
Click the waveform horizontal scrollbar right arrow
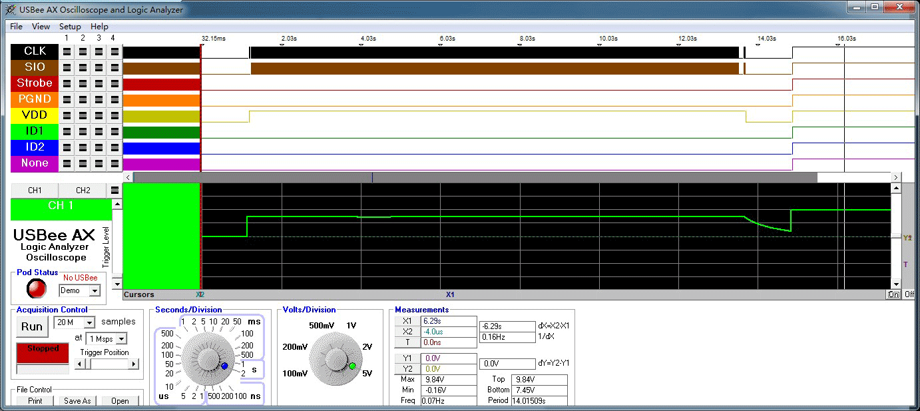[897, 177]
